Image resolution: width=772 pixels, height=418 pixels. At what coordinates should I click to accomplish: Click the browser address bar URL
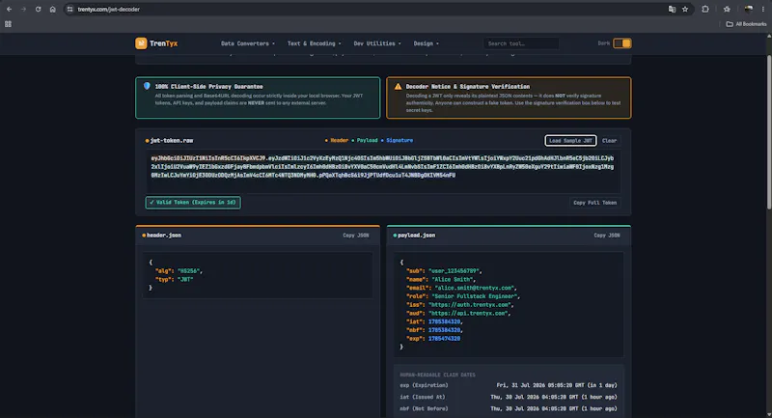[x=109, y=9]
